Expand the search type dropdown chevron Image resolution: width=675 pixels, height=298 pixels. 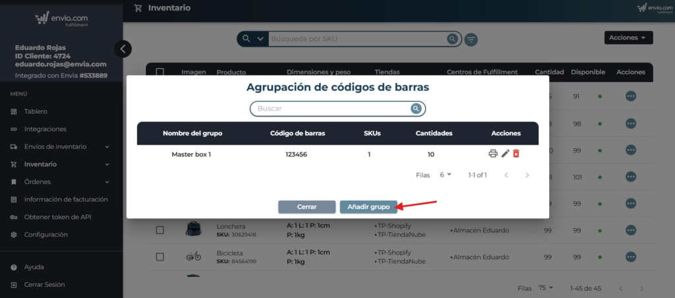(x=260, y=39)
